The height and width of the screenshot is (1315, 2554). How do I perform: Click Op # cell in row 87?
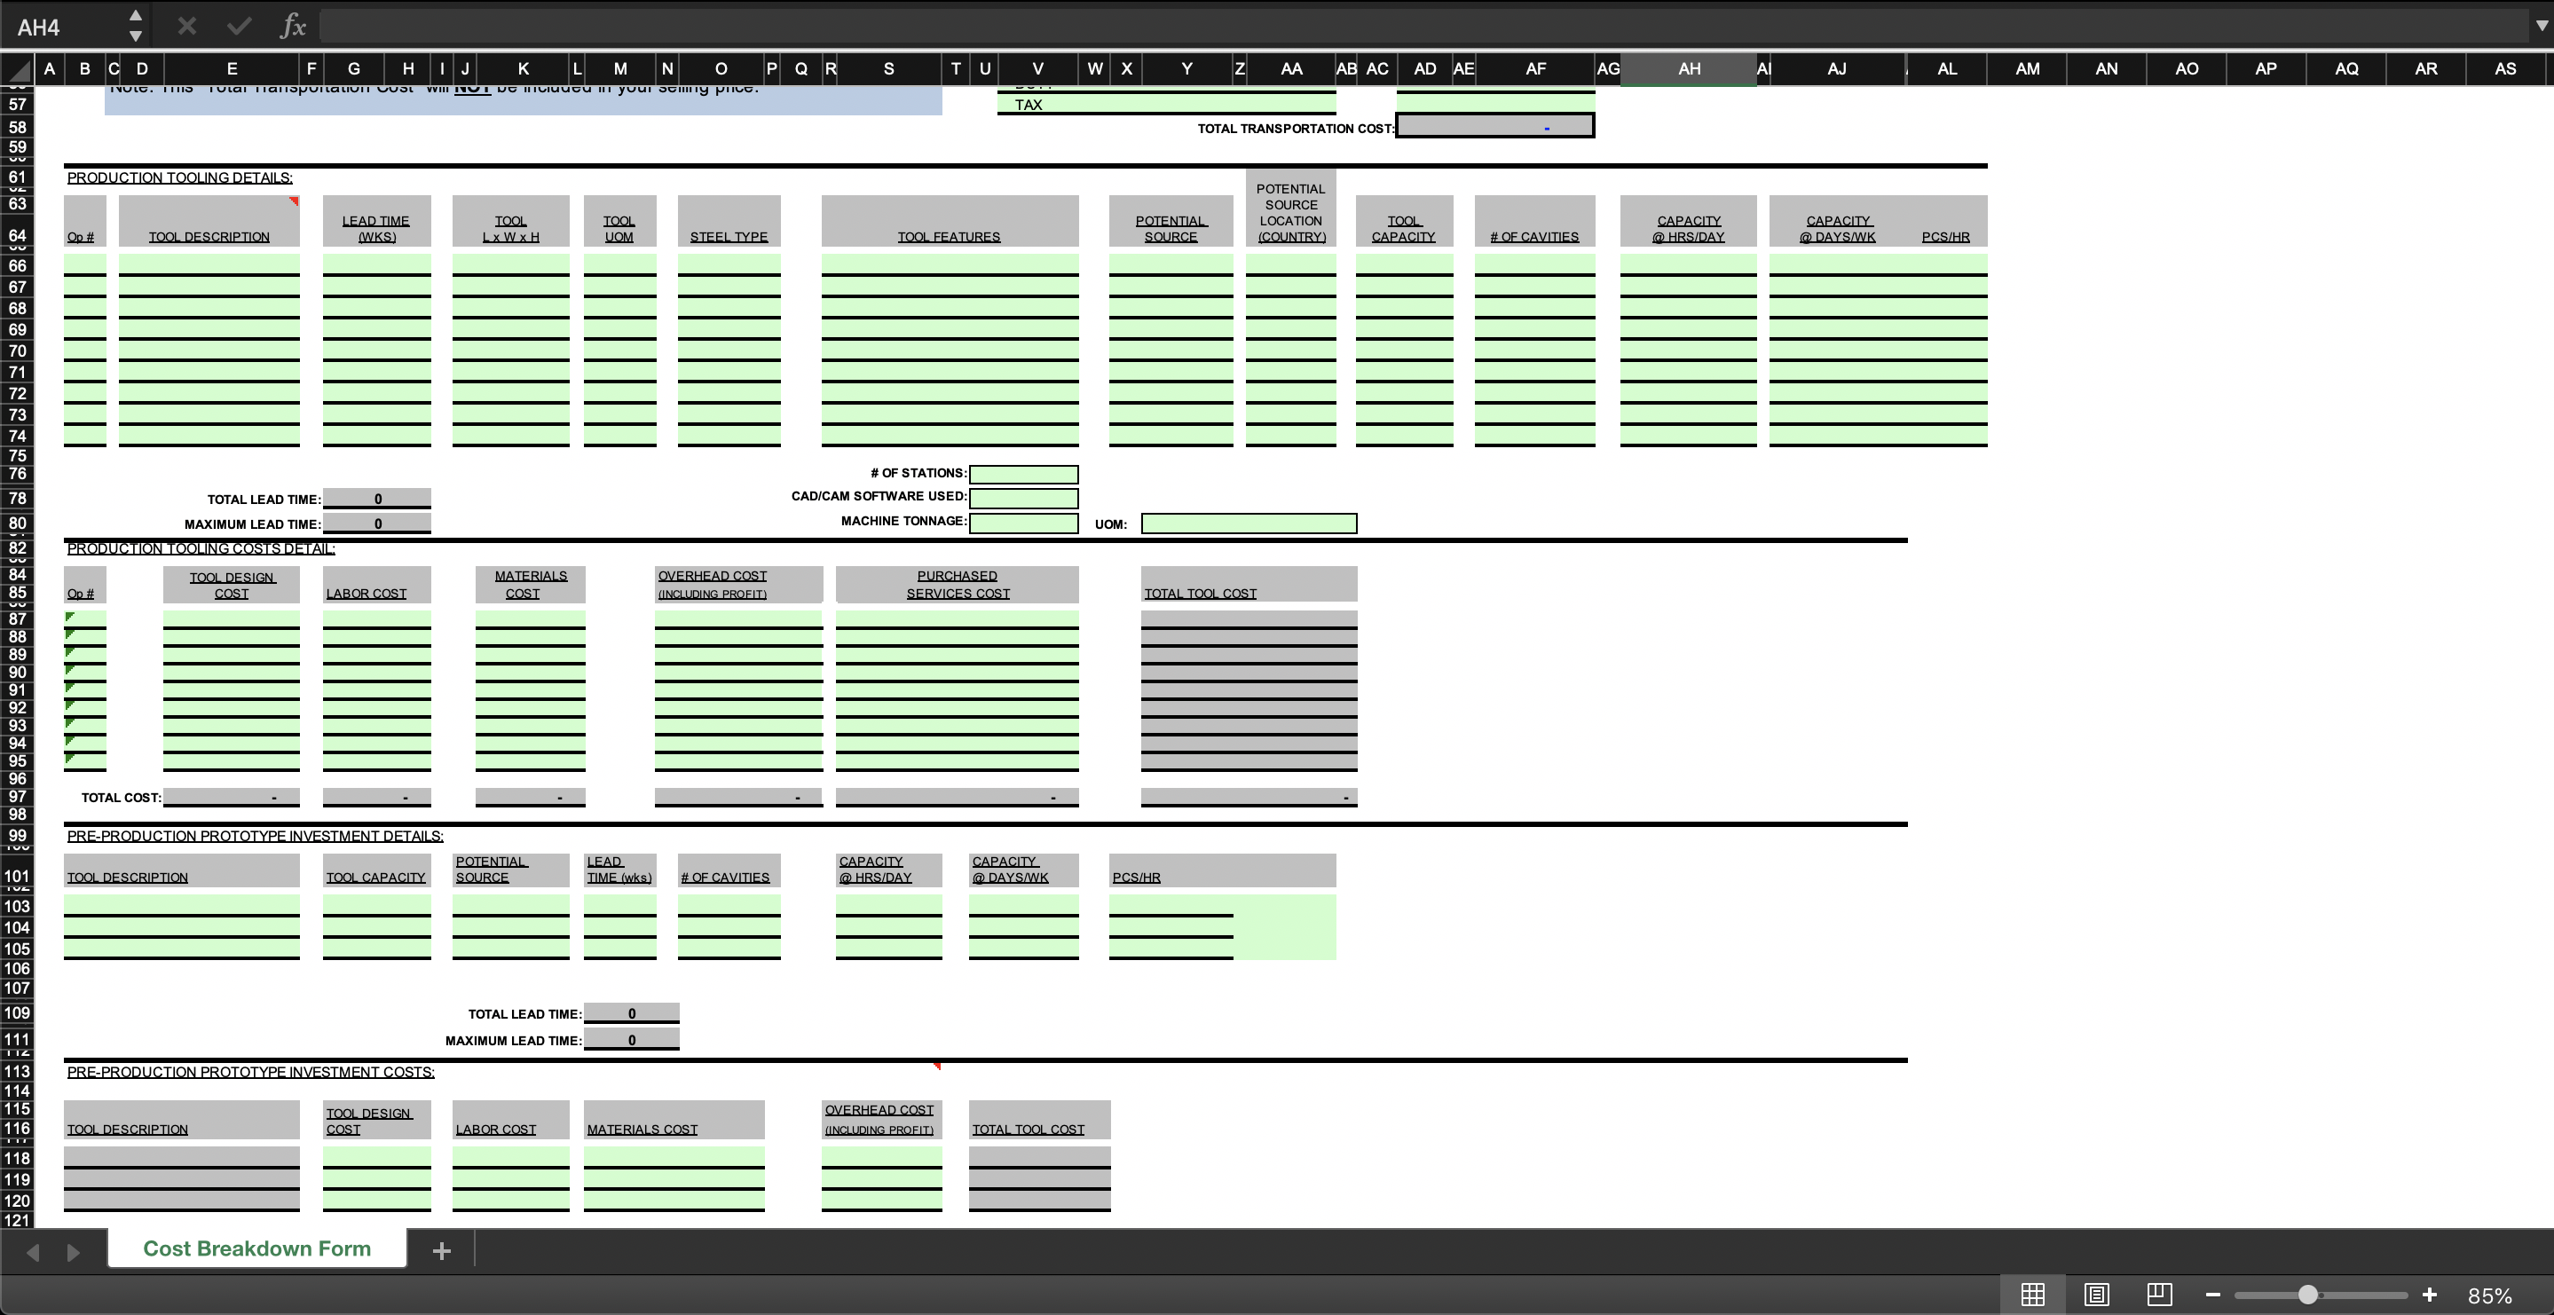click(x=84, y=618)
